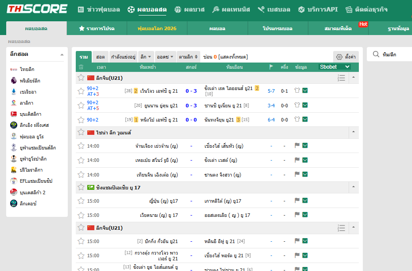Toggle checkbox for เวียดนาม (ญ) ยู 17 match

click(305, 215)
